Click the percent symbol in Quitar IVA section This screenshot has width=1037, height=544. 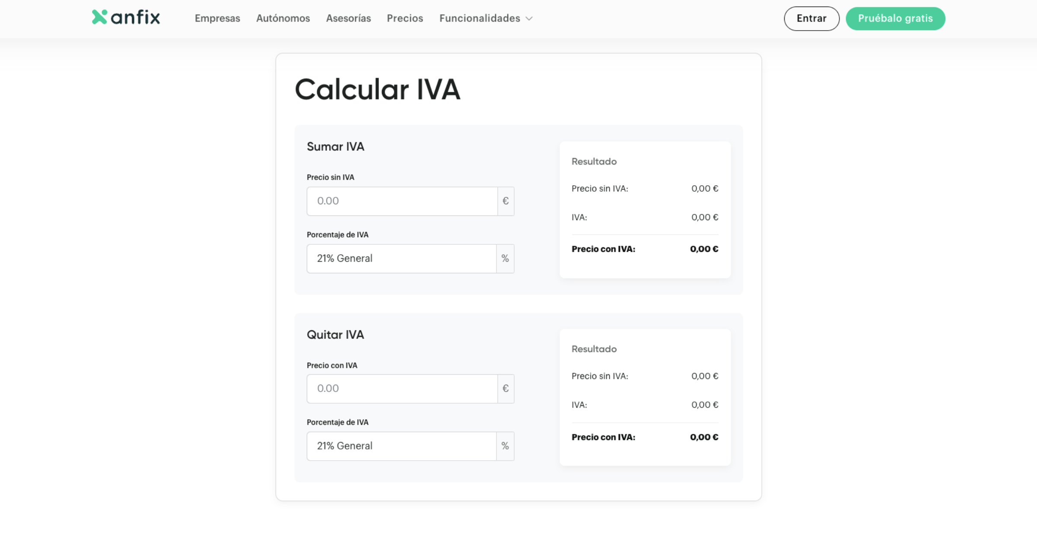click(505, 446)
